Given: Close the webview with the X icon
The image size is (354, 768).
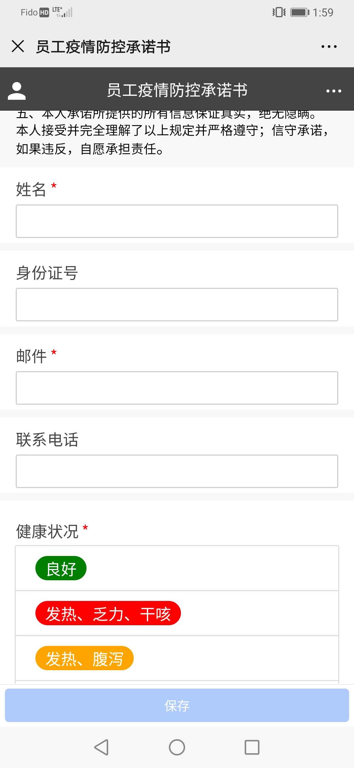Looking at the screenshot, I should (18, 46).
